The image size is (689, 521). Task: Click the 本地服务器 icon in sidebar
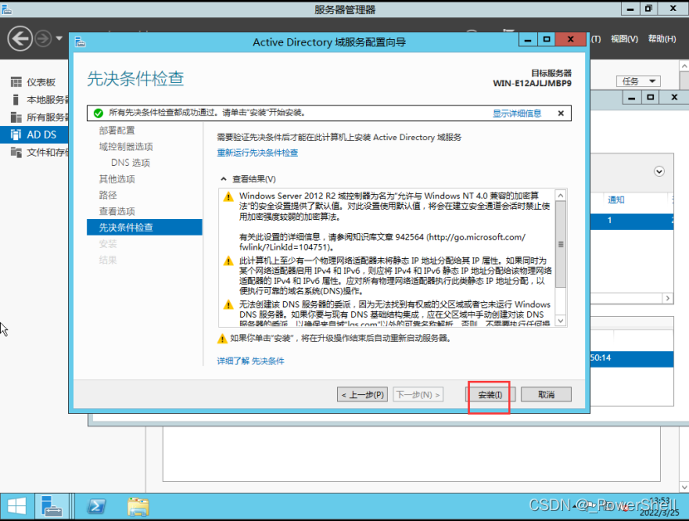tap(16, 100)
